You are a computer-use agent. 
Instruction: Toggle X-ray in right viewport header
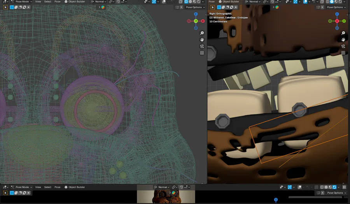coord(322,2)
